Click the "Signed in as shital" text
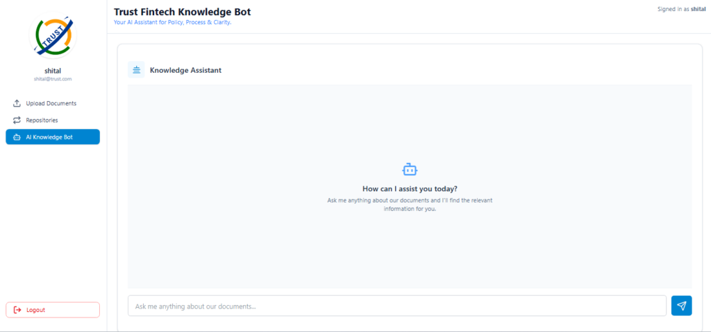 pos(682,9)
